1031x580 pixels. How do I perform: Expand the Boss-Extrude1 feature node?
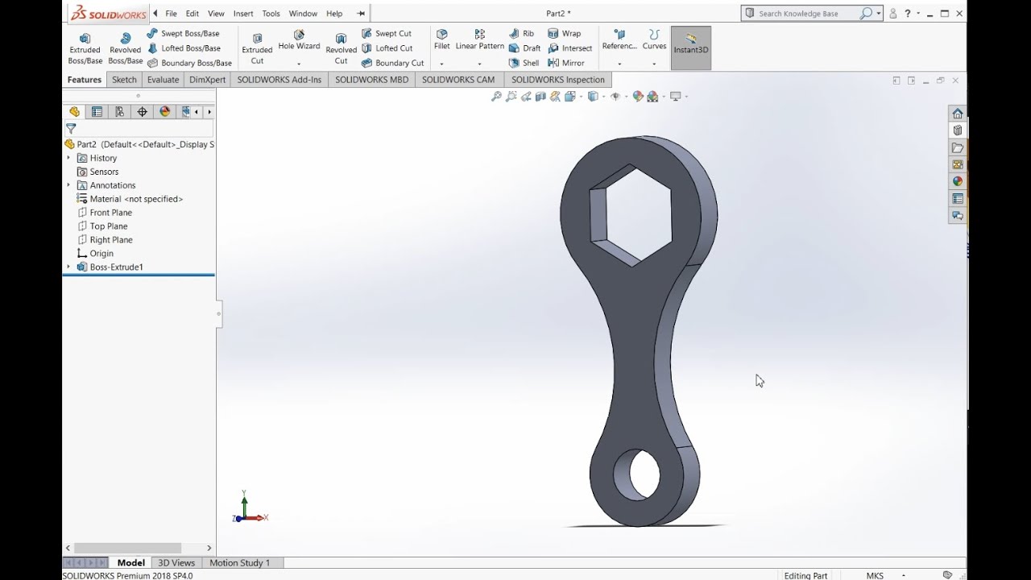coord(68,267)
